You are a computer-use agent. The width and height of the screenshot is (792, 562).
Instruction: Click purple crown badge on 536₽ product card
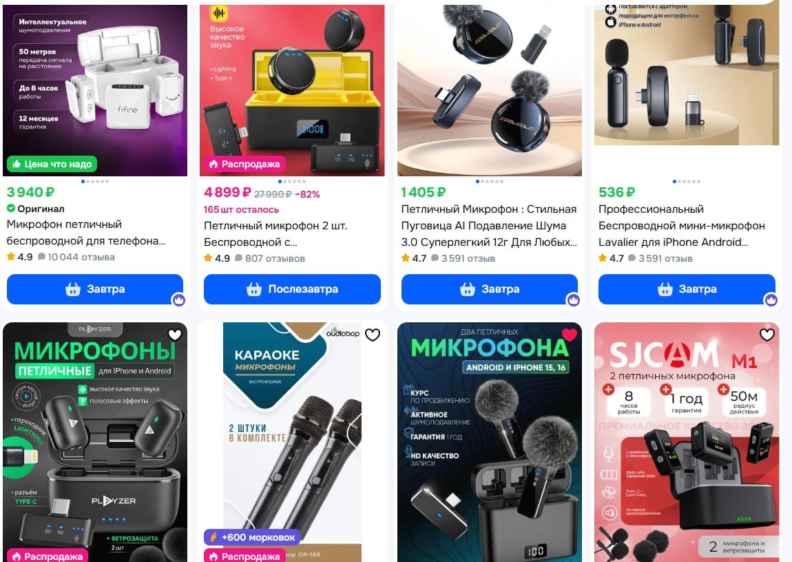point(770,300)
